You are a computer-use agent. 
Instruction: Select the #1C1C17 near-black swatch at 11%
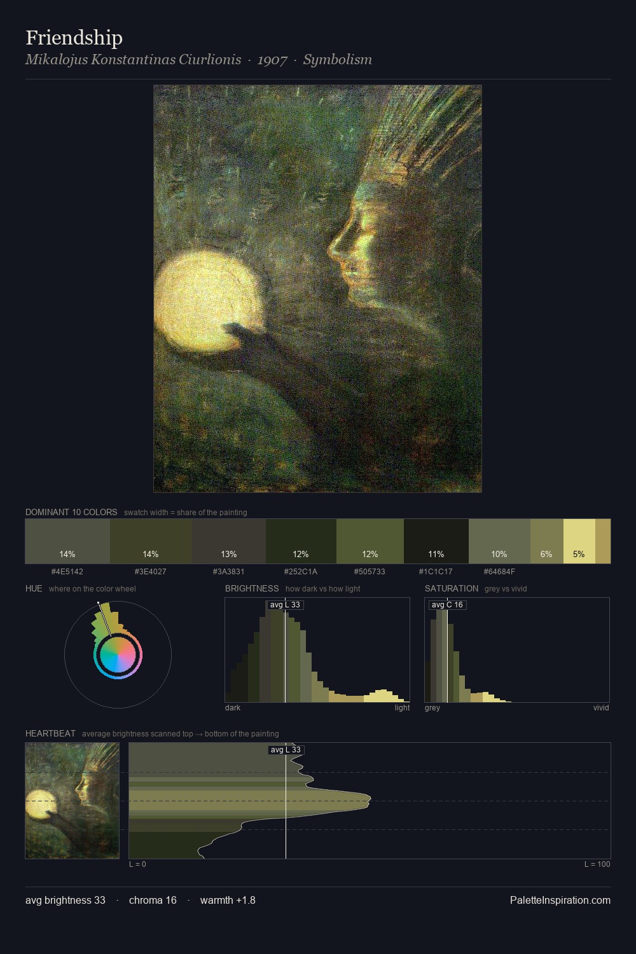[436, 541]
